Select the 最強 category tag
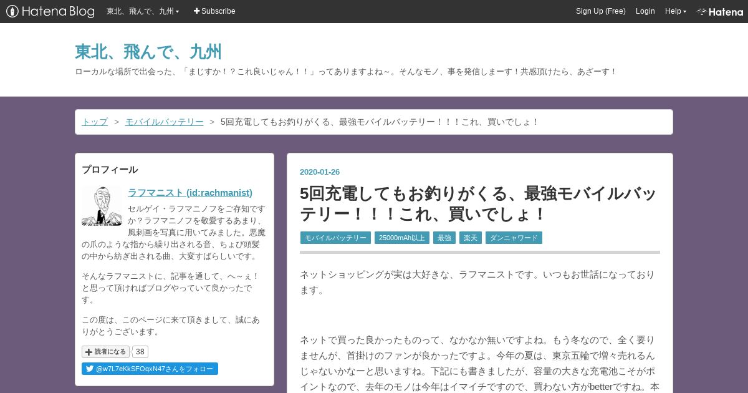 (444, 238)
